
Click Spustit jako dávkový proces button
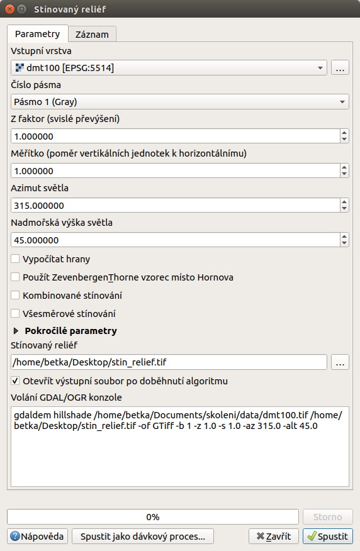(143, 537)
